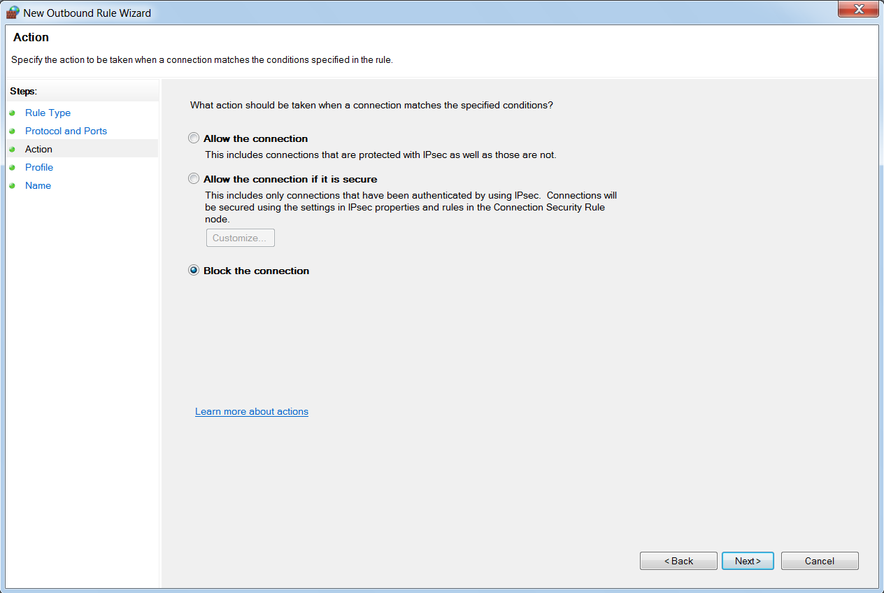884x593 pixels.
Task: Click the firewall wizard title bar icon
Action: pos(13,12)
